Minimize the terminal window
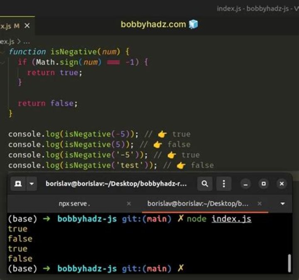 pos(245,184)
